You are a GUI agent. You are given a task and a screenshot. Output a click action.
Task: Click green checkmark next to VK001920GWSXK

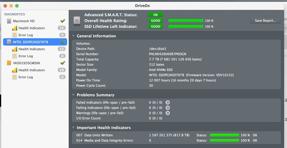click(x=63, y=63)
